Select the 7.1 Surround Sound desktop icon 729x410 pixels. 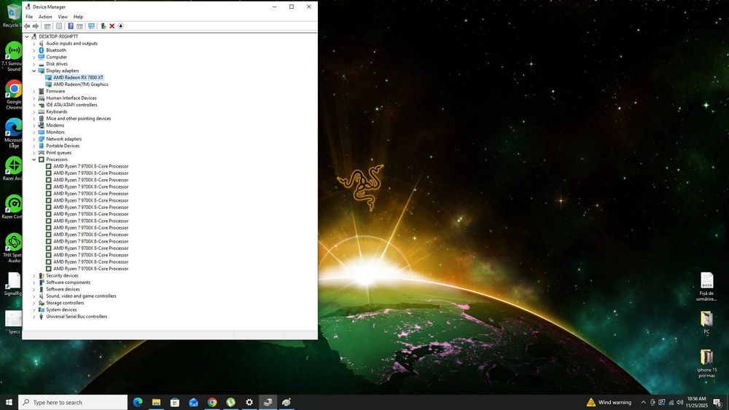(12, 56)
